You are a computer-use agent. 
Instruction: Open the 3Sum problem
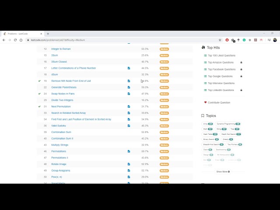tap(54, 56)
